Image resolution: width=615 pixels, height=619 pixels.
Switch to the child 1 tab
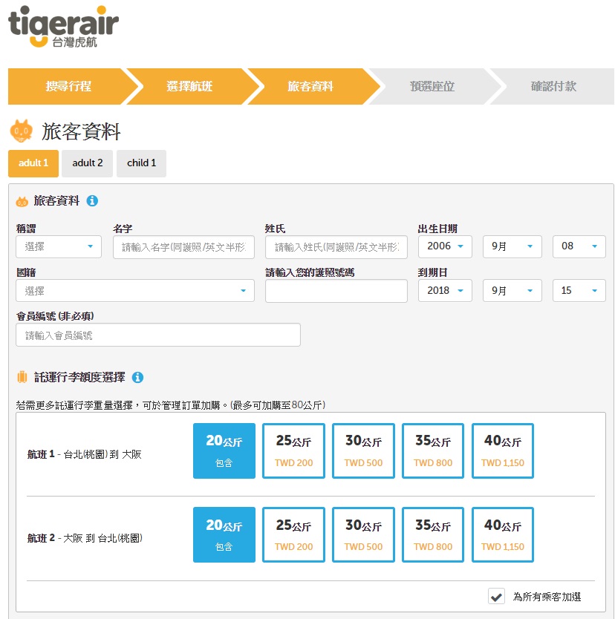[141, 163]
